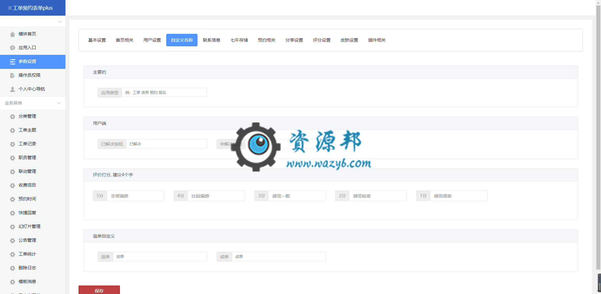
Task: Click the gear icon beside 分类管理
Action: coord(13,116)
